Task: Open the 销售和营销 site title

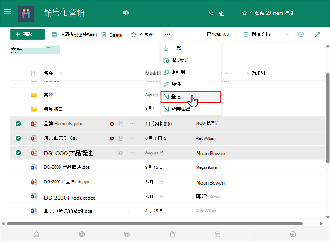Action: pyautogui.click(x=65, y=13)
